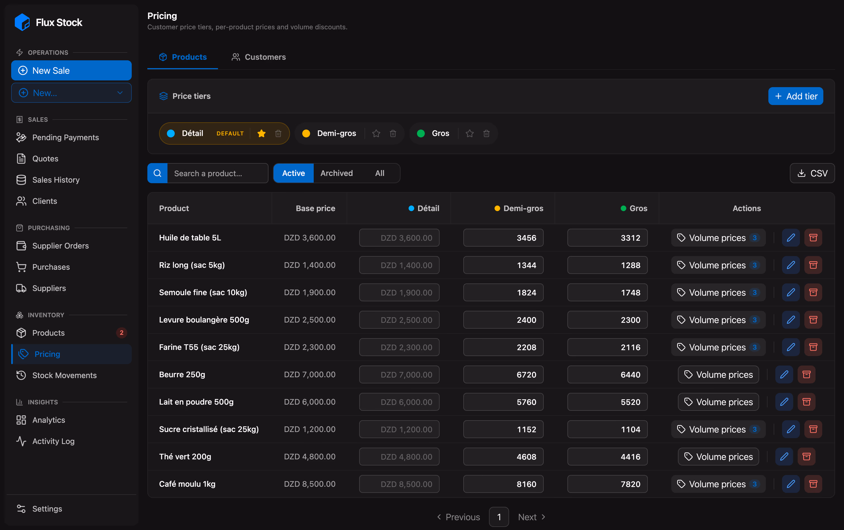
Task: Archive the Riz long (sac 5kg) row
Action: click(x=813, y=265)
